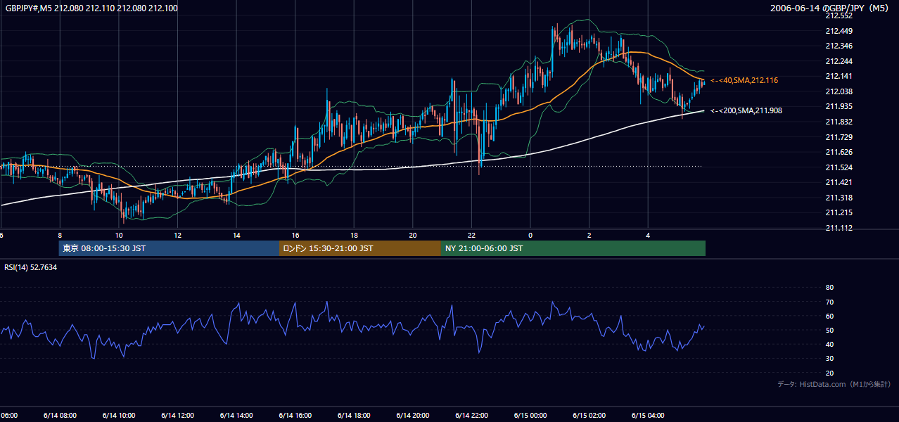The height and width of the screenshot is (422, 899).
Task: Click the 6/14 08:00 date label
Action: click(58, 415)
